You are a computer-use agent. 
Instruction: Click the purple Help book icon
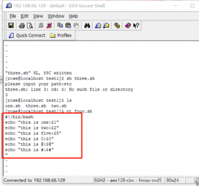pos(128,26)
